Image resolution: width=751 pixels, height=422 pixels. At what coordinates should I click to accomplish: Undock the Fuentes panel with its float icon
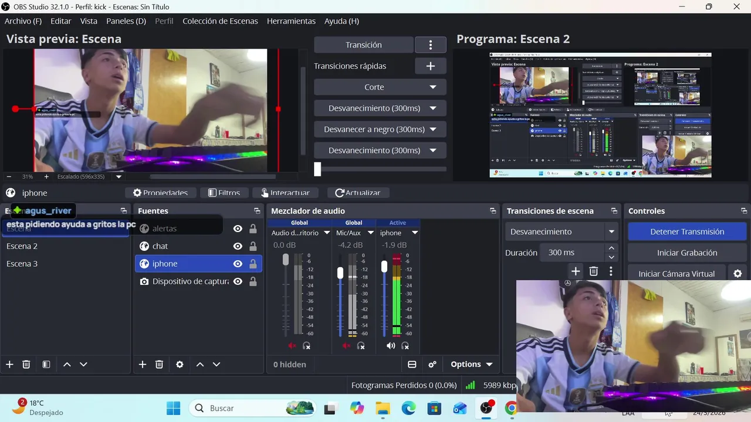tap(257, 211)
